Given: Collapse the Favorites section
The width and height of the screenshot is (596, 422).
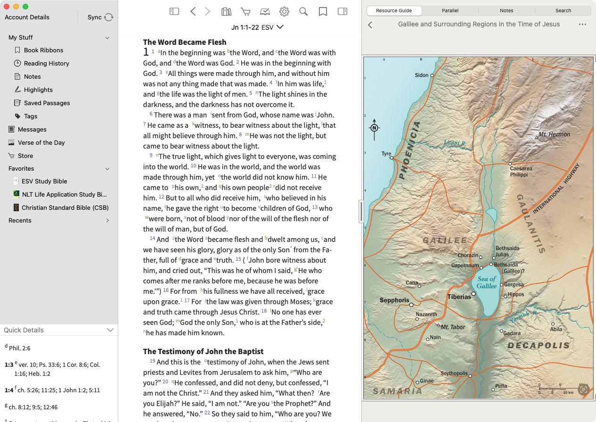Looking at the screenshot, I should coord(107,169).
